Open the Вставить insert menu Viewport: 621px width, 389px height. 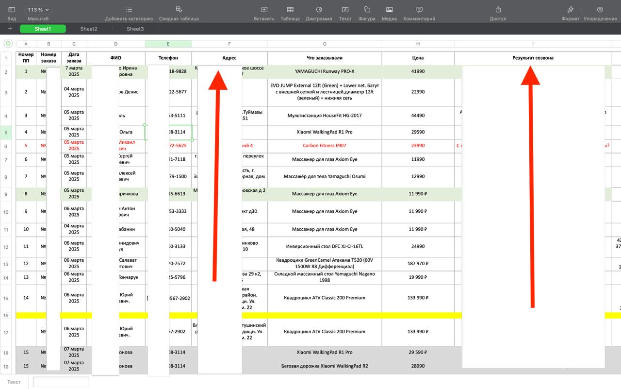(264, 10)
